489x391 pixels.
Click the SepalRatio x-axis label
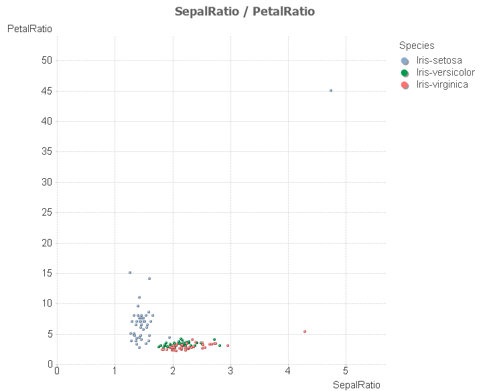click(x=356, y=384)
